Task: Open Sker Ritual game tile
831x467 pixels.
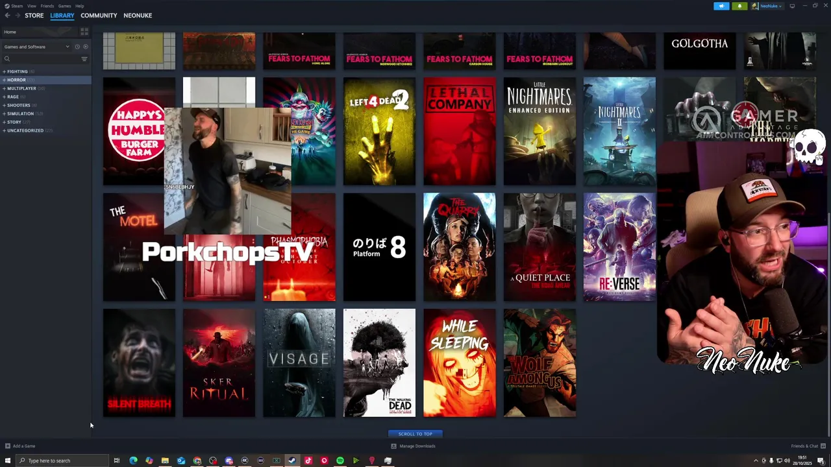Action: (219, 363)
